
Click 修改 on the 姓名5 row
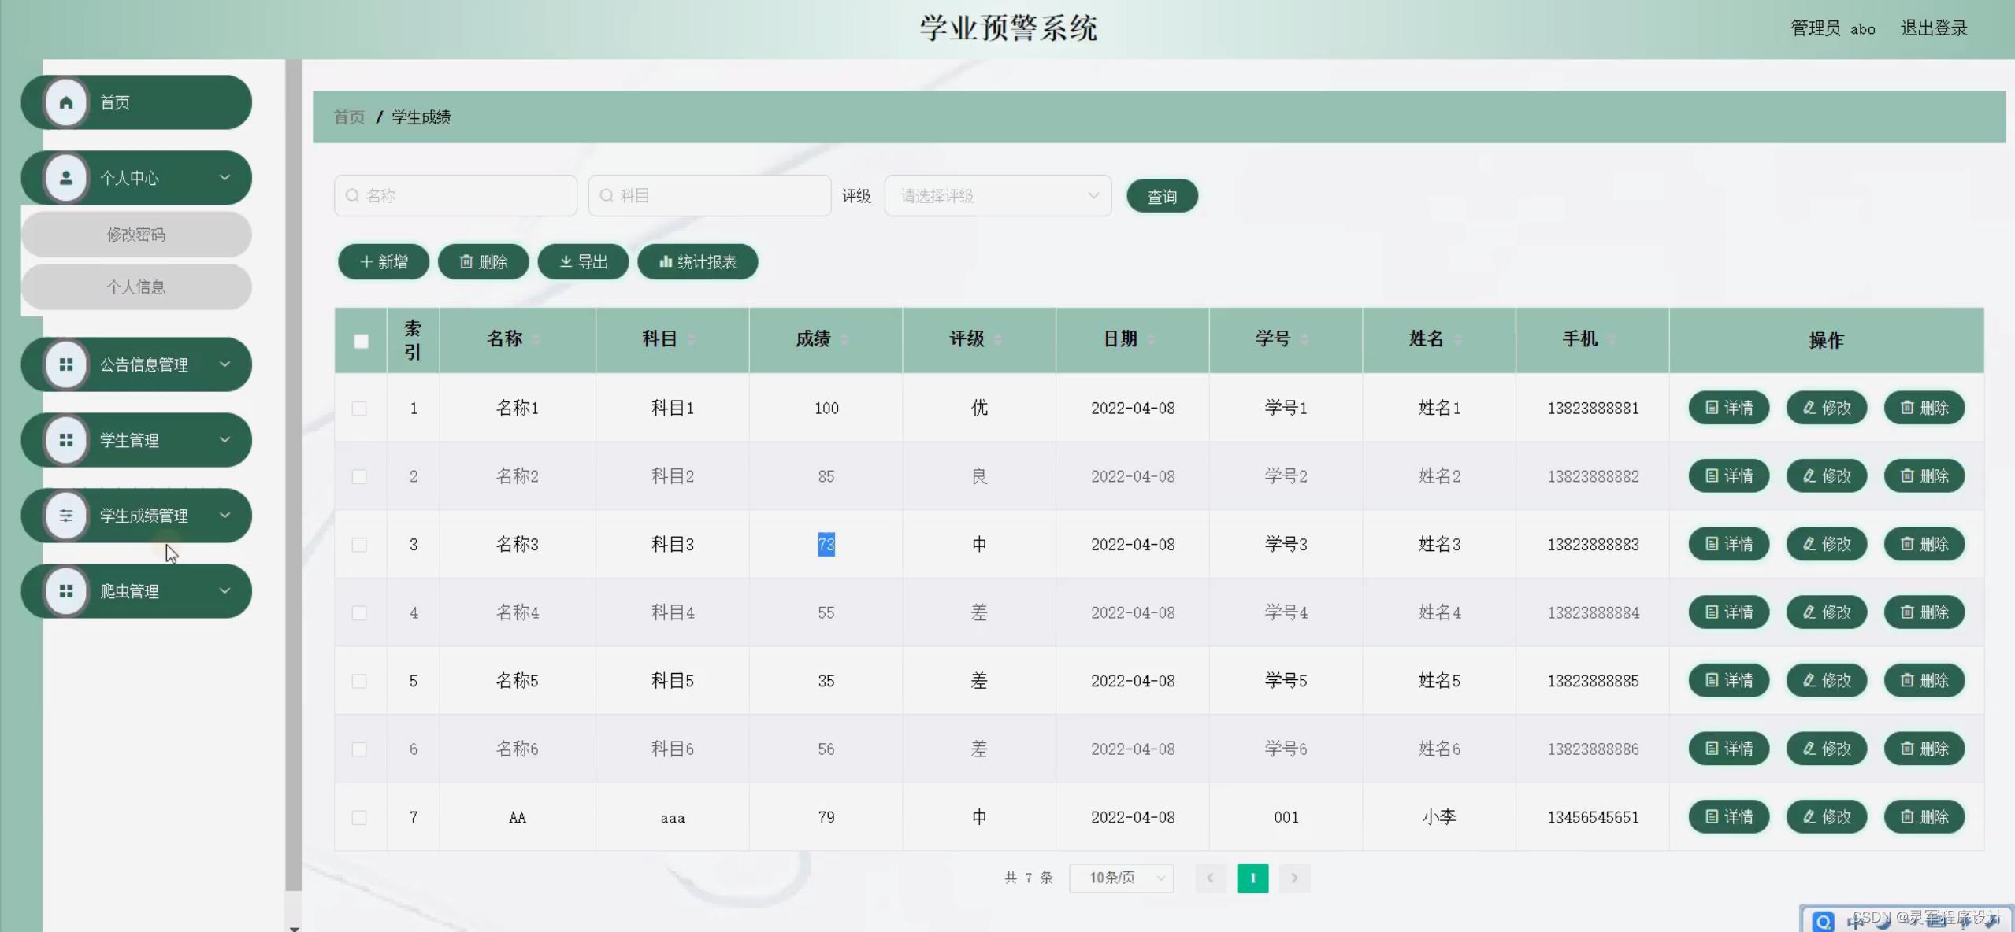tap(1826, 680)
